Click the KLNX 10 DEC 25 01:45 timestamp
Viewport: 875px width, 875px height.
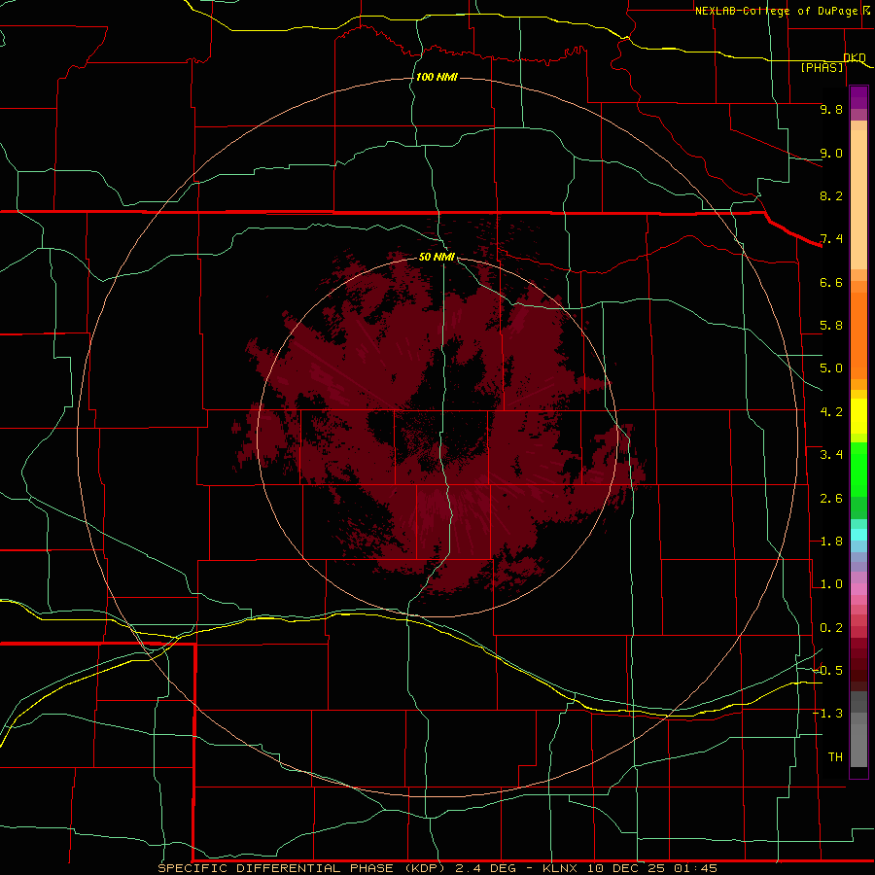(629, 868)
